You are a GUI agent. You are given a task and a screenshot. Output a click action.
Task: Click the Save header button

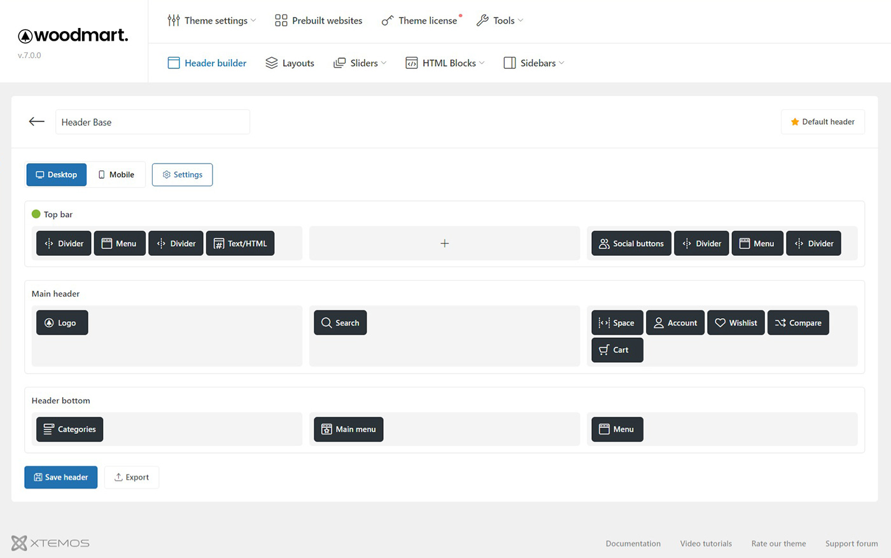pyautogui.click(x=61, y=477)
